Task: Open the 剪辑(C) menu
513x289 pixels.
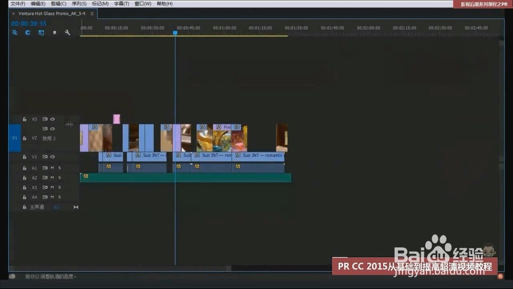Action: [x=58, y=4]
